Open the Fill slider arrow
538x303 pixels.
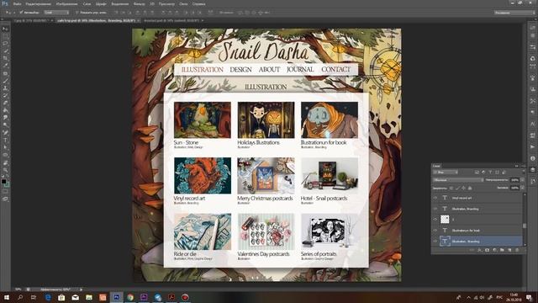pos(522,188)
